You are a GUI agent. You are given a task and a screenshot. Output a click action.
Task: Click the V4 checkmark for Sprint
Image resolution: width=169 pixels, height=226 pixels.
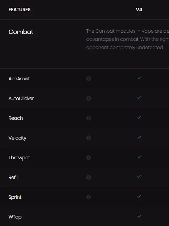(139, 196)
